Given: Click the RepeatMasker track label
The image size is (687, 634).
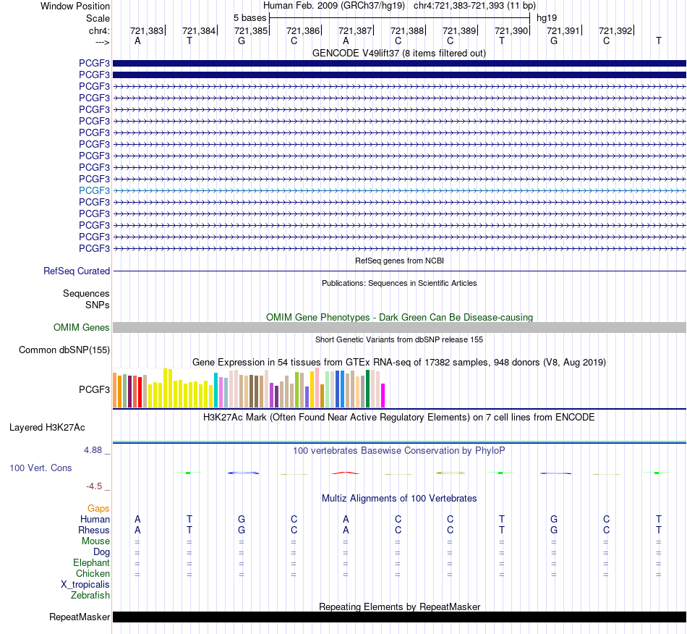Looking at the screenshot, I should (80, 617).
